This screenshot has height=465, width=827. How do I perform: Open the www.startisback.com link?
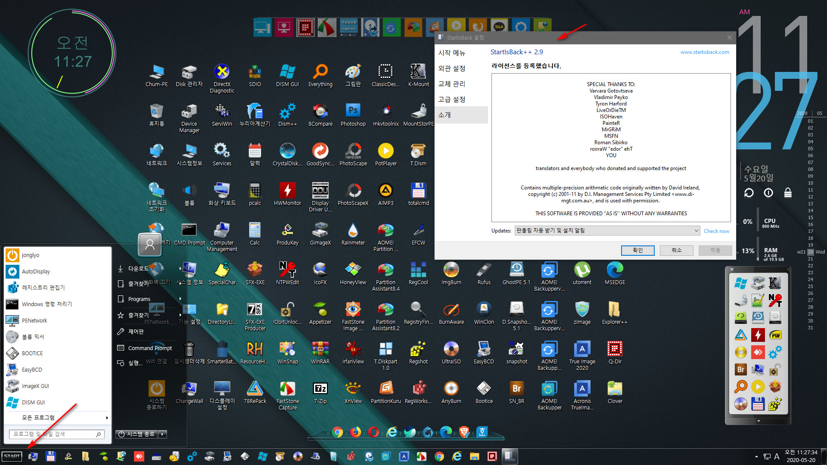coord(705,52)
